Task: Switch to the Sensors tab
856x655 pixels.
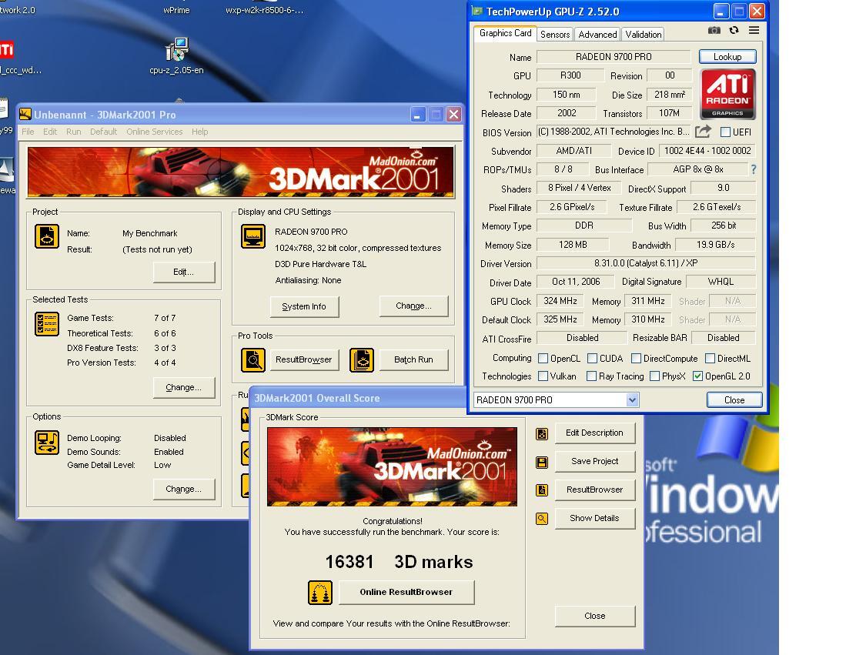Action: pyautogui.click(x=554, y=35)
